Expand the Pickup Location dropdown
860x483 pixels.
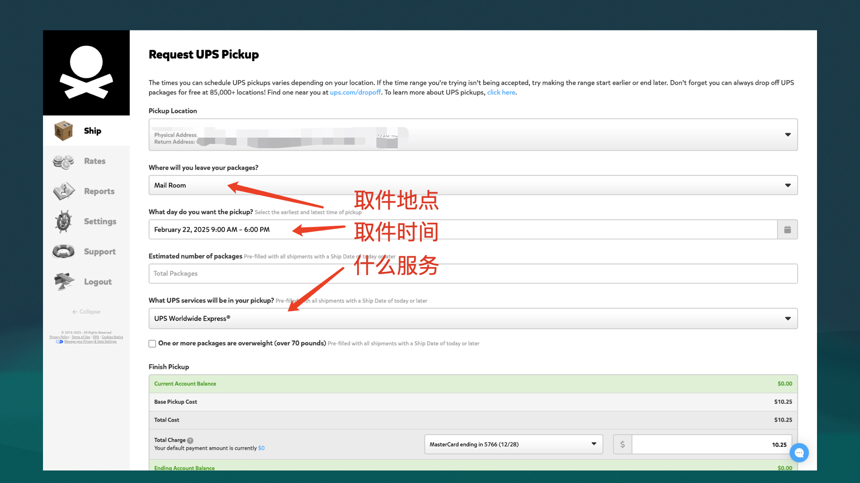(x=473, y=135)
